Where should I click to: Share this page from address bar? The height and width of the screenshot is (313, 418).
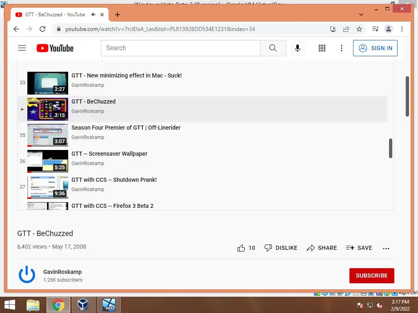click(x=346, y=29)
